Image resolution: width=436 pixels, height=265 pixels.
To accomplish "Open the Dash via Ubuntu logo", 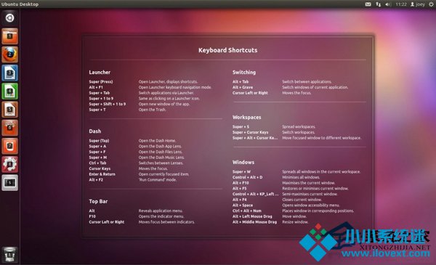I will (x=9, y=18).
